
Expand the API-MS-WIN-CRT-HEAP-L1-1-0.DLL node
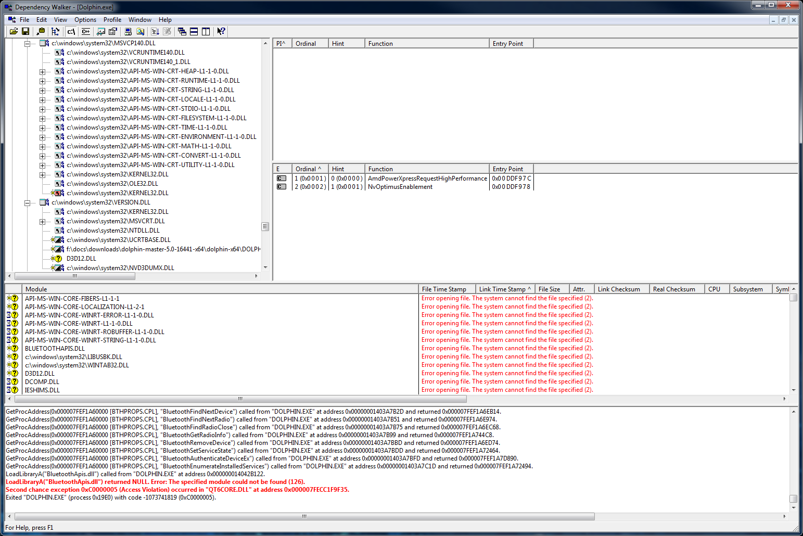coord(43,71)
